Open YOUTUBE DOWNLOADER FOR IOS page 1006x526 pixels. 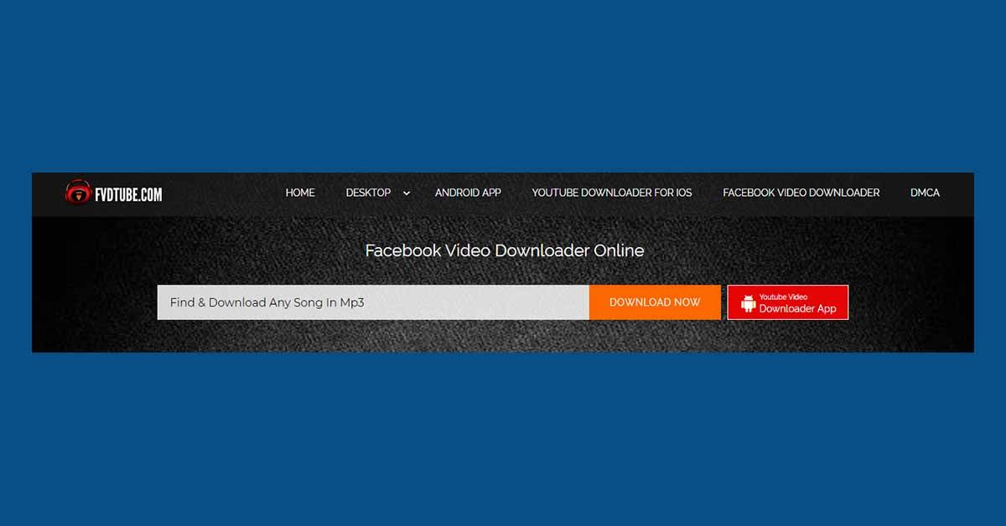tap(612, 193)
